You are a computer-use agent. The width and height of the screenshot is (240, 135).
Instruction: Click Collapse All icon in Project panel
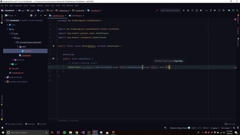point(36,15)
